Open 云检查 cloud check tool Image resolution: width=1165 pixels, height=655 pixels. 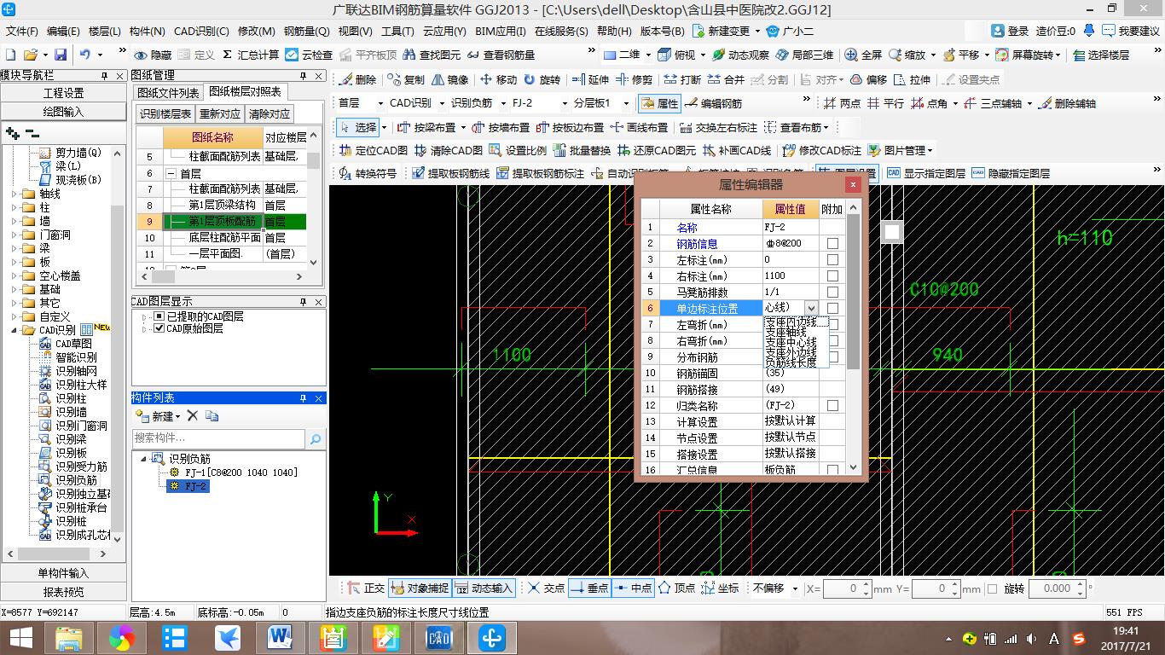tap(309, 55)
